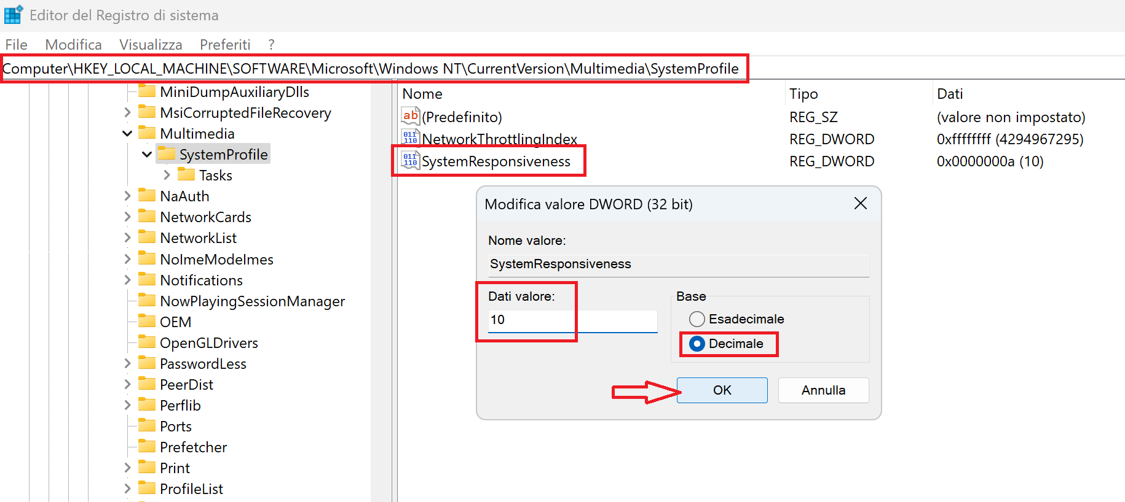Click the Ports folder icon
The width and height of the screenshot is (1125, 502).
pyautogui.click(x=147, y=426)
